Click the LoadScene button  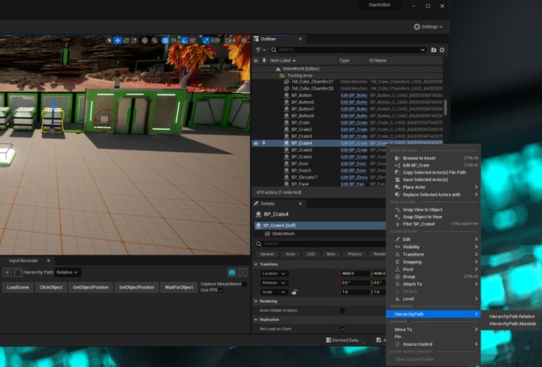click(x=18, y=287)
